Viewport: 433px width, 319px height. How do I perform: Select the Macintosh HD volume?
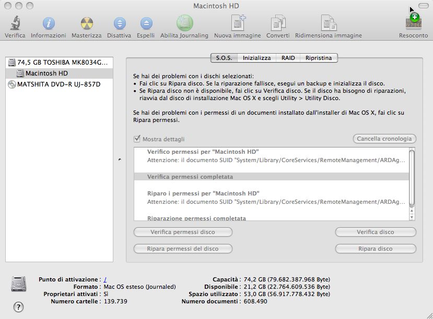[x=59, y=73]
